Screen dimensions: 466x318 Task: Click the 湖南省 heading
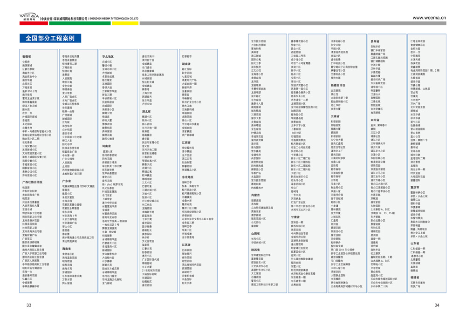click(186, 64)
